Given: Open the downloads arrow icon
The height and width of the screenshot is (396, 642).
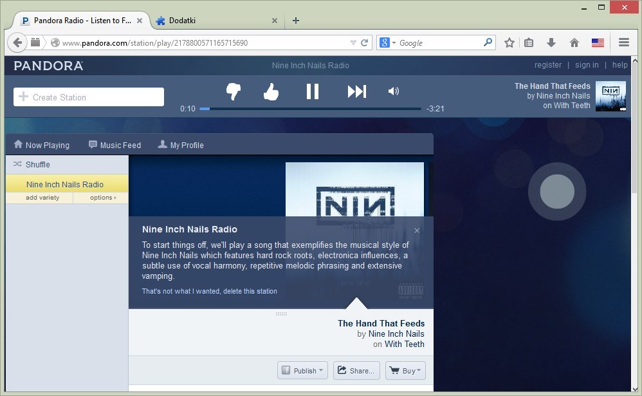Looking at the screenshot, I should tap(551, 42).
